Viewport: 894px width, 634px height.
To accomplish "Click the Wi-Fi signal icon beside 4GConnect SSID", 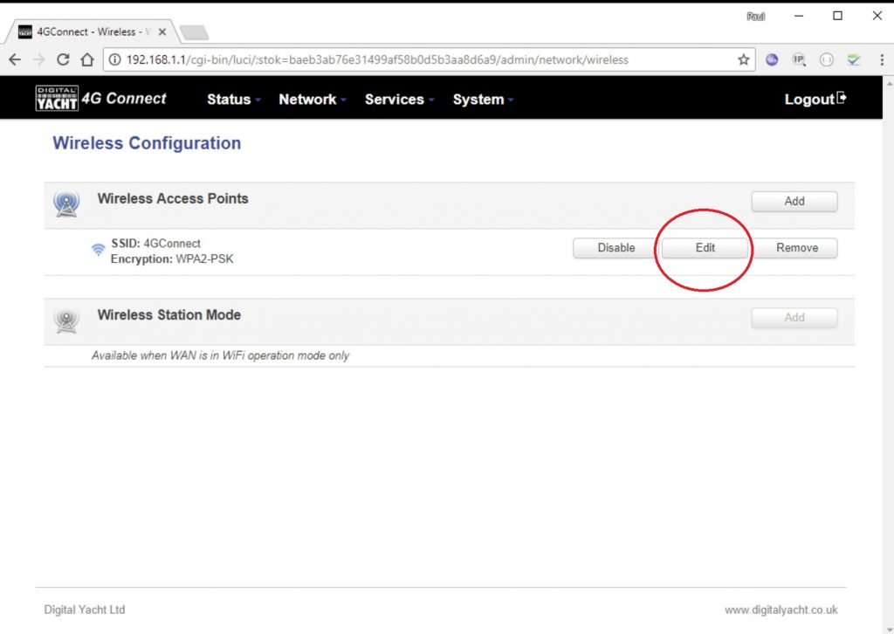I will (99, 251).
